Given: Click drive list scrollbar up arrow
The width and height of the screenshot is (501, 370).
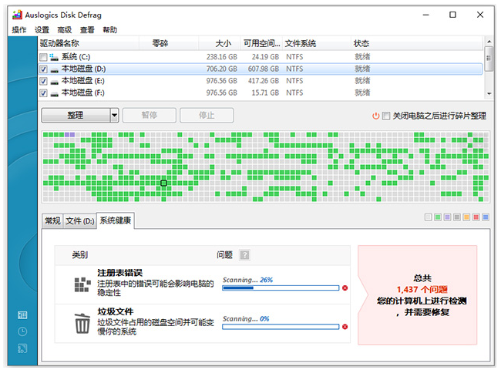Looking at the screenshot, I should click(x=489, y=42).
